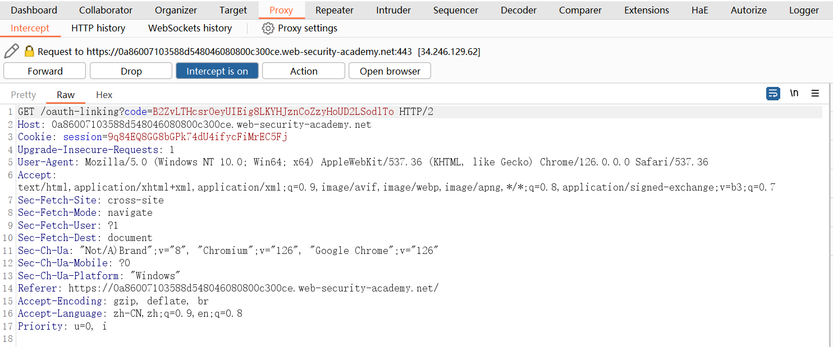
Task: Click the Forward button
Action: 45,71
